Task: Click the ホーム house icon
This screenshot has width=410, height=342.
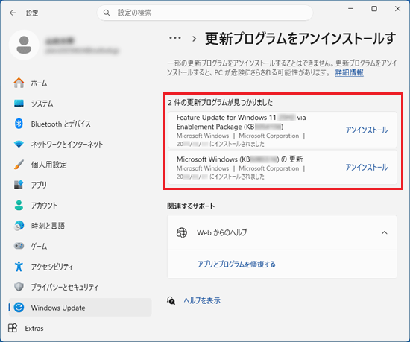Action: (x=19, y=83)
